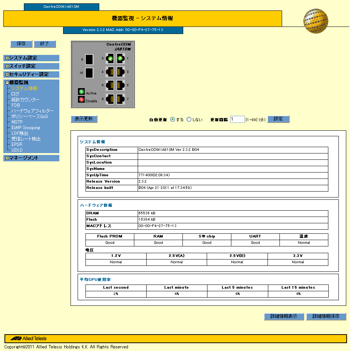Click the red Disable legend indicator

(x=81, y=99)
